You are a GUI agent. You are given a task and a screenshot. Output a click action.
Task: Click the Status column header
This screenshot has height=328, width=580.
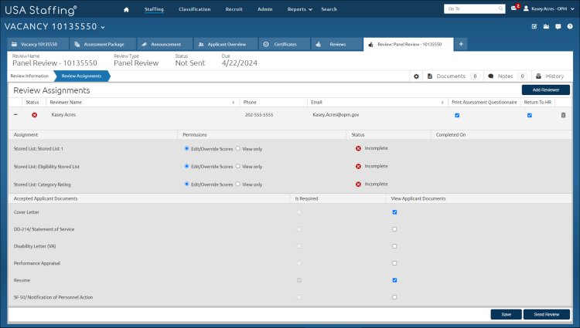coord(32,102)
